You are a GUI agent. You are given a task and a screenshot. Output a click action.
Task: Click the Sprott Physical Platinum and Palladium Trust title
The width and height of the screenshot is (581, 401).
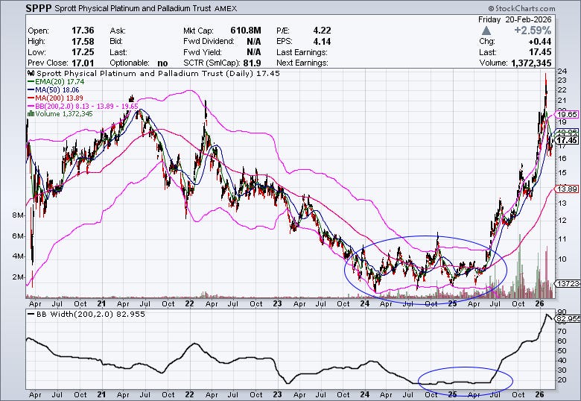point(133,8)
